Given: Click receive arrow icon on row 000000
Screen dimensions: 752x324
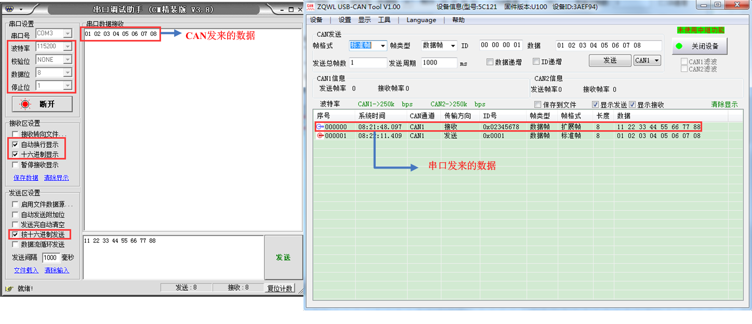Looking at the screenshot, I should (320, 127).
